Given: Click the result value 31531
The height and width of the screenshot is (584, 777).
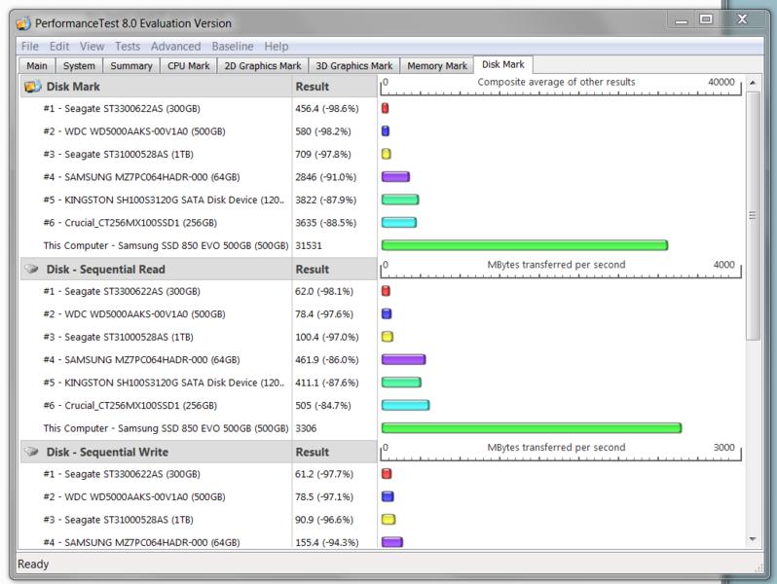Looking at the screenshot, I should pyautogui.click(x=309, y=245).
